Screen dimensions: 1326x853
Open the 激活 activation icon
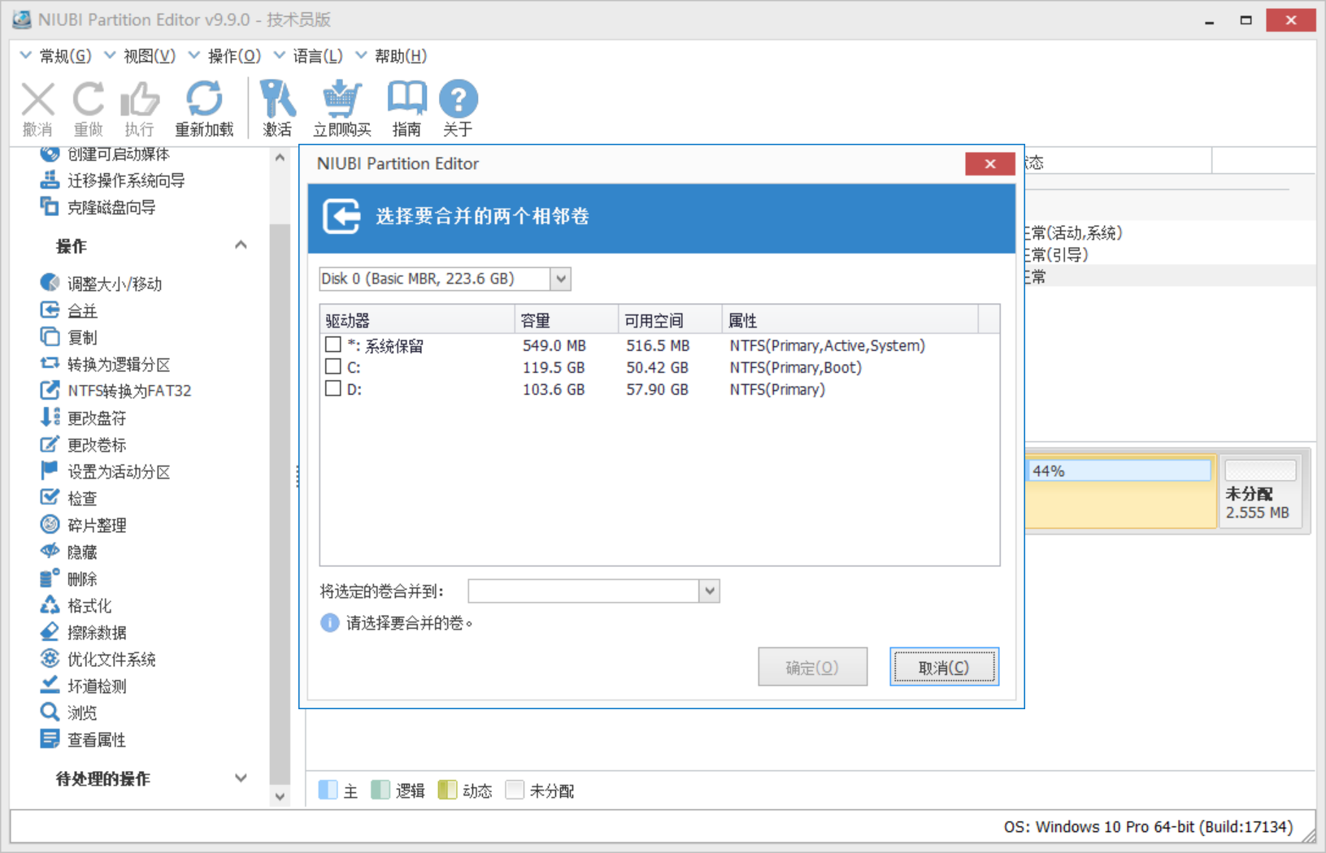[x=277, y=99]
